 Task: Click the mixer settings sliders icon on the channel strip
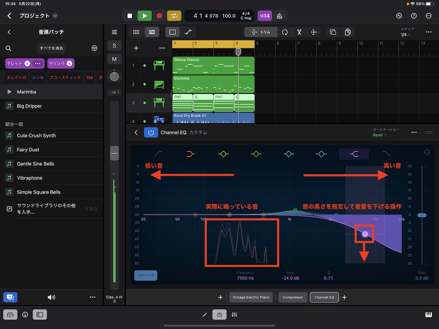click(x=114, y=32)
